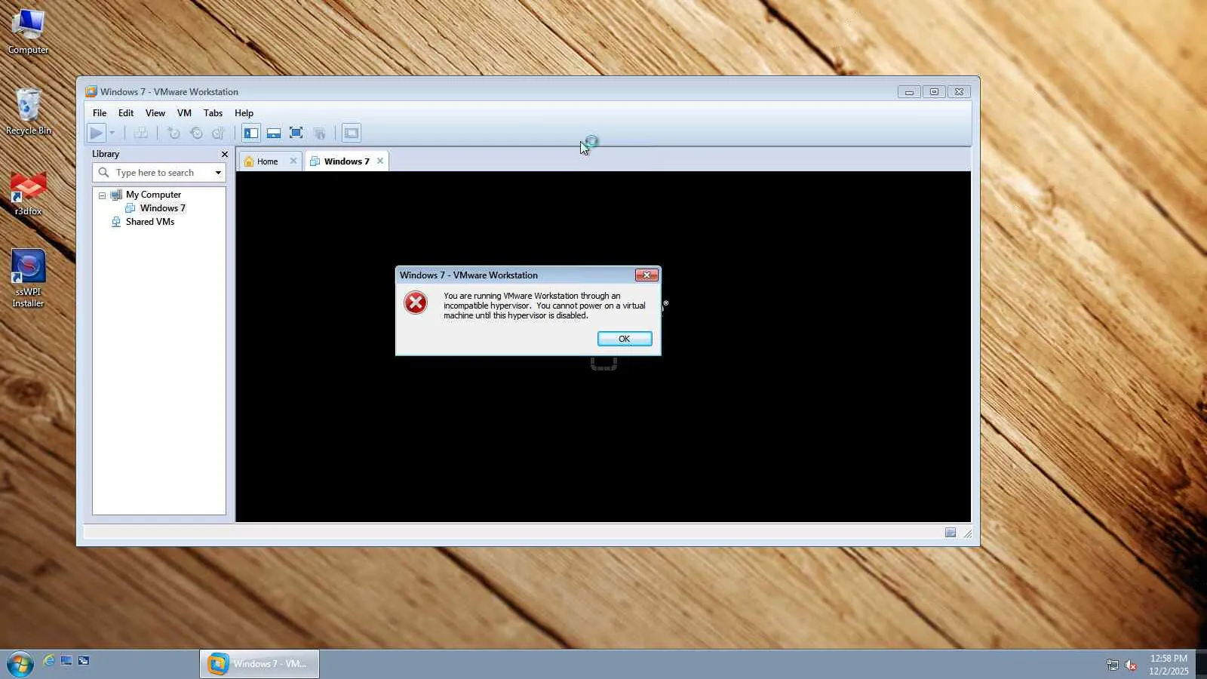Open the power options dropdown arrow

point(112,134)
